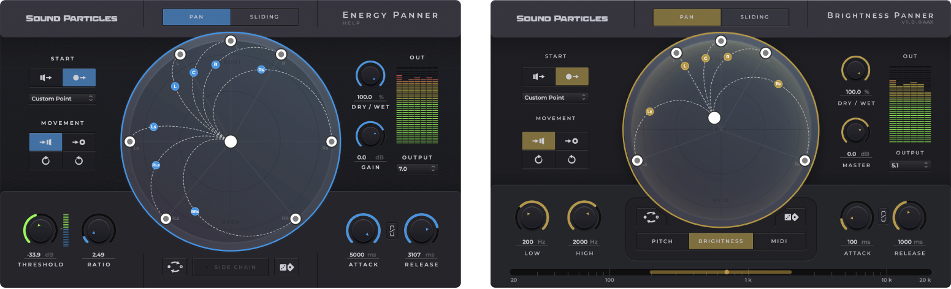951x289 pixels.
Task: Select the MIDI tab in Brightness Panner
Action: pos(779,241)
